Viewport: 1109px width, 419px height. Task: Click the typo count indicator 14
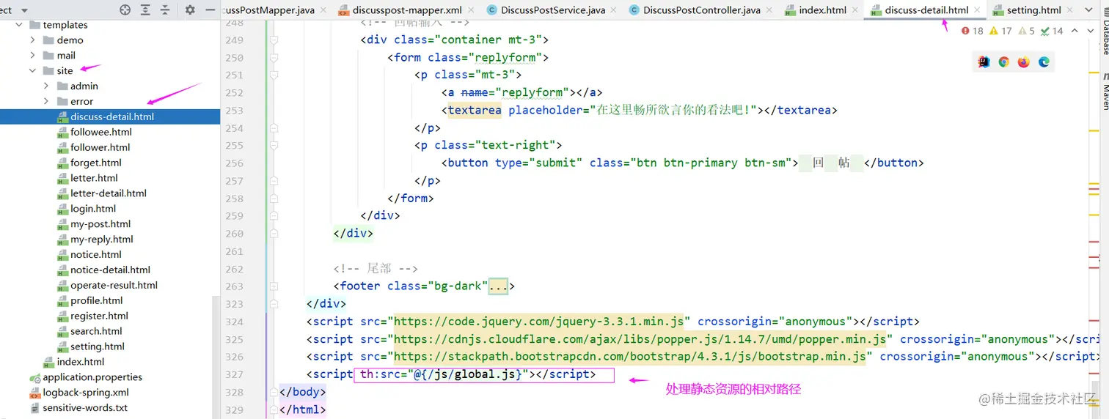coord(1052,31)
